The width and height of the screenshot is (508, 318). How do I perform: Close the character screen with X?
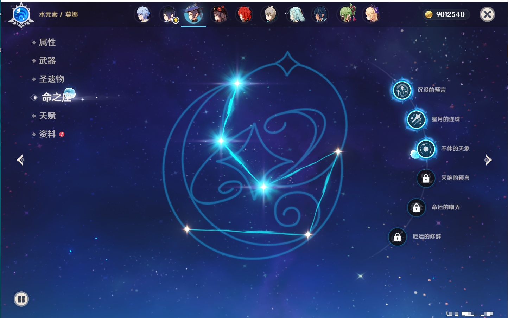pyautogui.click(x=487, y=14)
